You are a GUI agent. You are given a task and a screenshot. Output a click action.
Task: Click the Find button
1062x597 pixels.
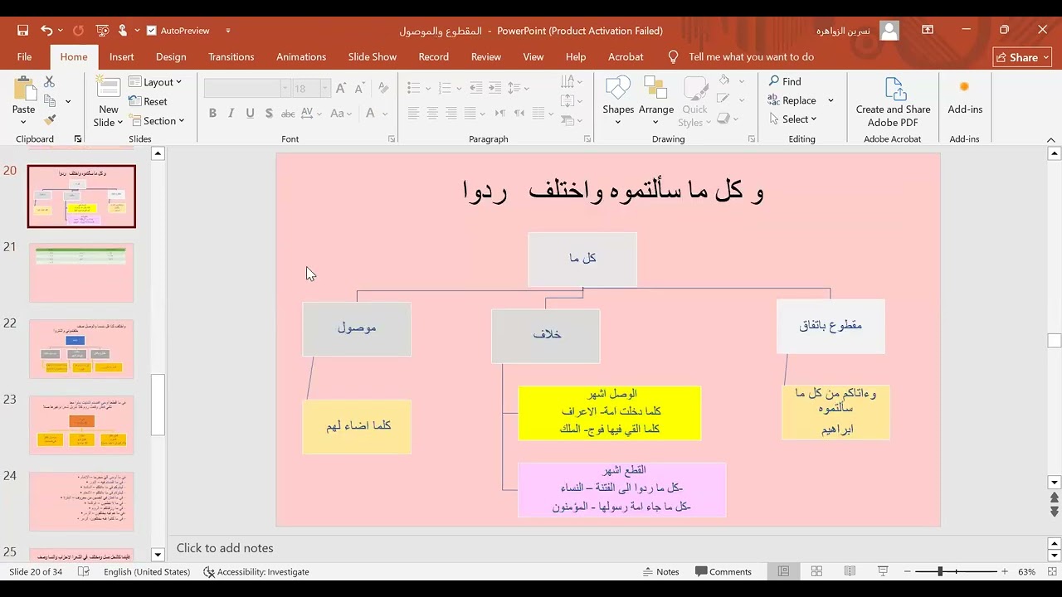click(x=785, y=81)
